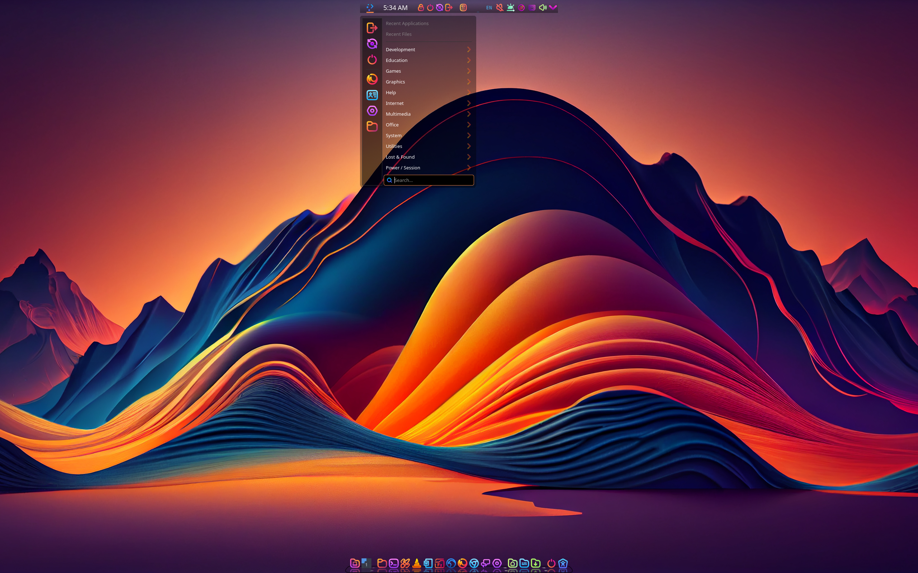The height and width of the screenshot is (573, 918).
Task: Expand the Lost & Found submenu arrow
Action: 469,157
